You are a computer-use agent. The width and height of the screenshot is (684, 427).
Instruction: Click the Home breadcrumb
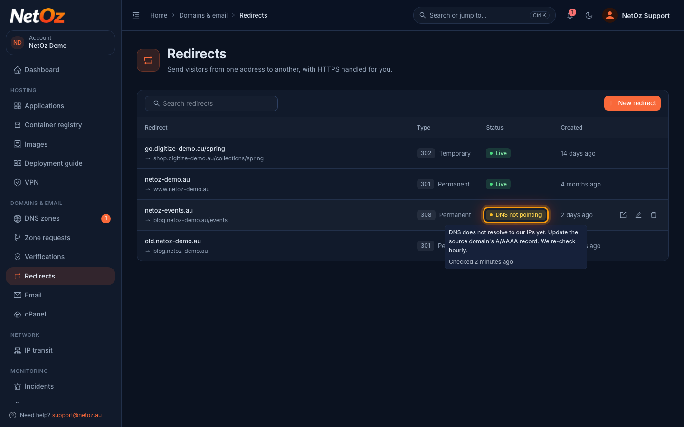(x=159, y=15)
